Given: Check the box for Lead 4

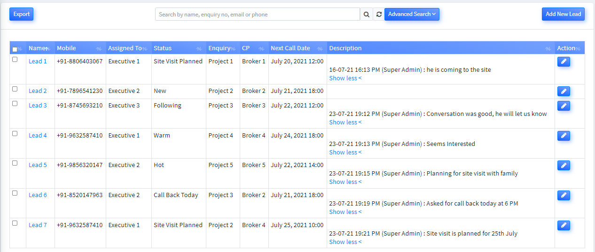Looking at the screenshot, I should point(15,133).
